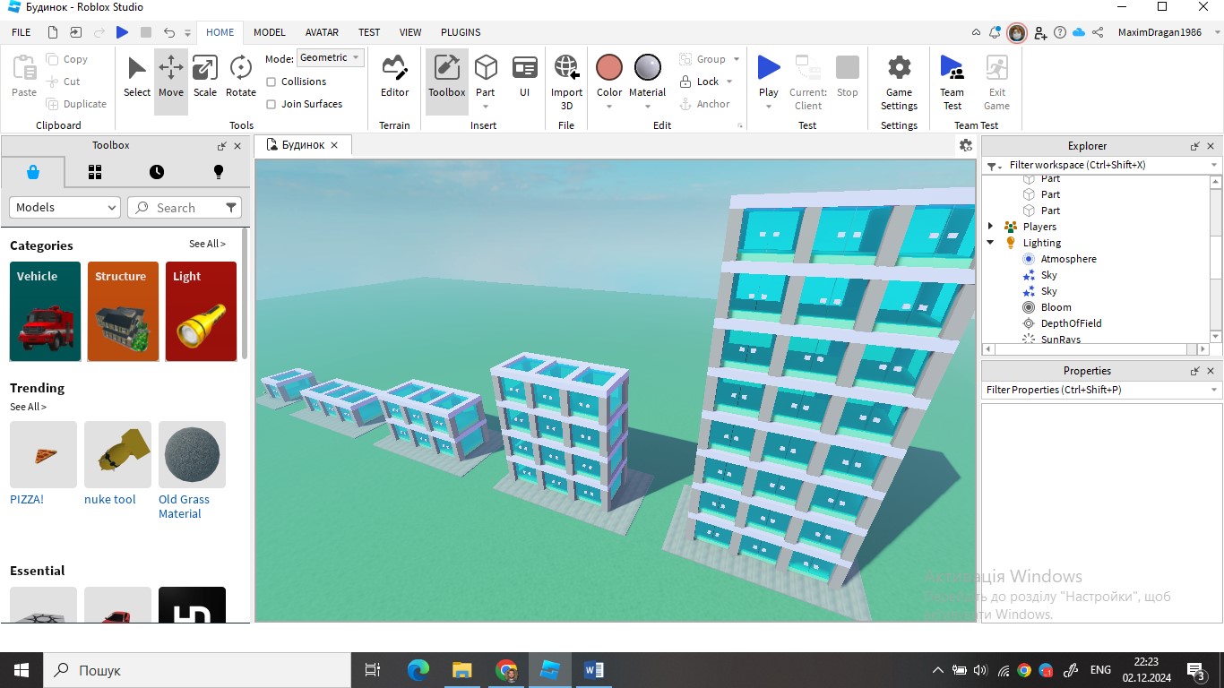
Task: Switch to the PLUGINS tab
Action: pos(461,32)
